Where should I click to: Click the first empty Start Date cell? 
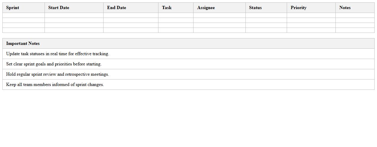coord(74,15)
